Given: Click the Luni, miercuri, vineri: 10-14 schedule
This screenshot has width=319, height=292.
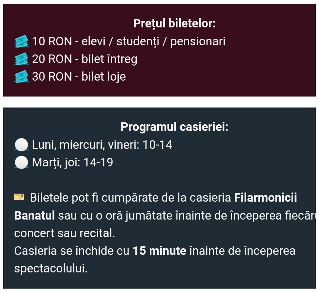Looking at the screenshot, I should 102,145.
